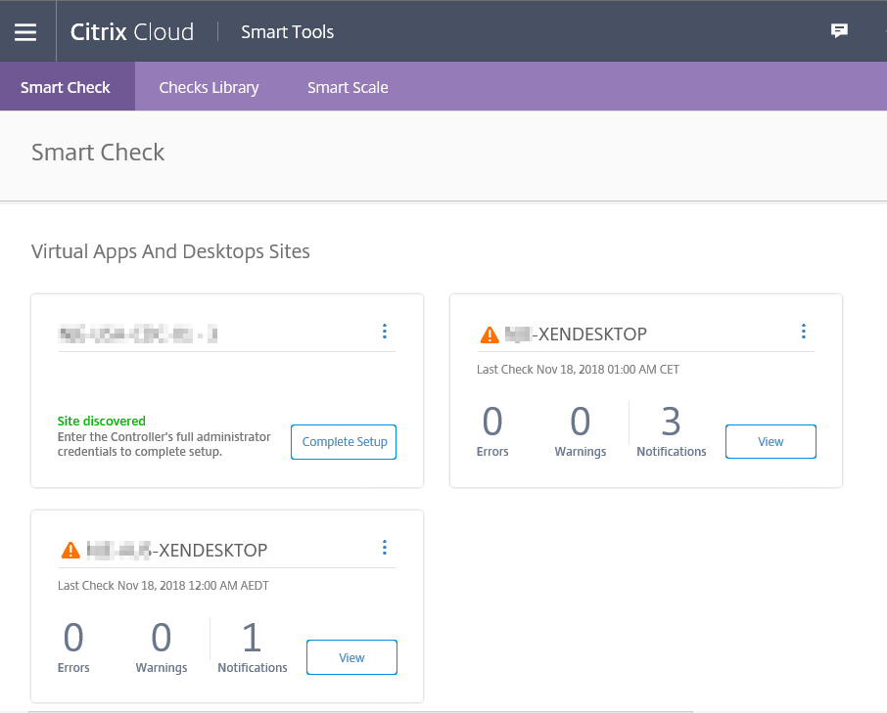Click warning triangle on the CET site card
The width and height of the screenshot is (887, 713).
point(490,335)
